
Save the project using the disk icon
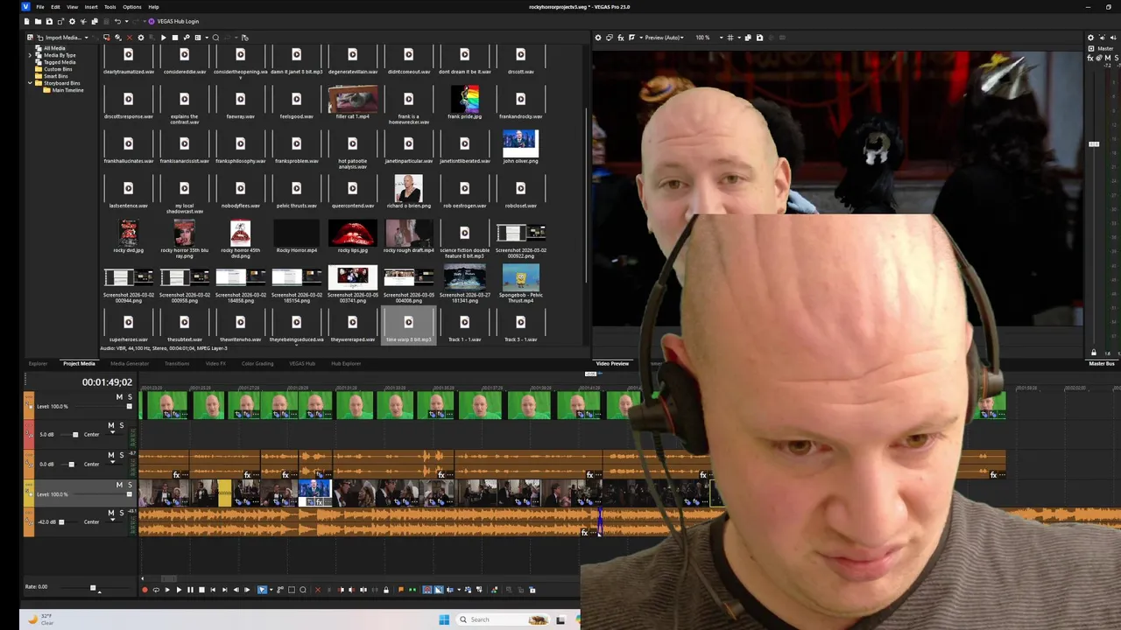point(49,21)
